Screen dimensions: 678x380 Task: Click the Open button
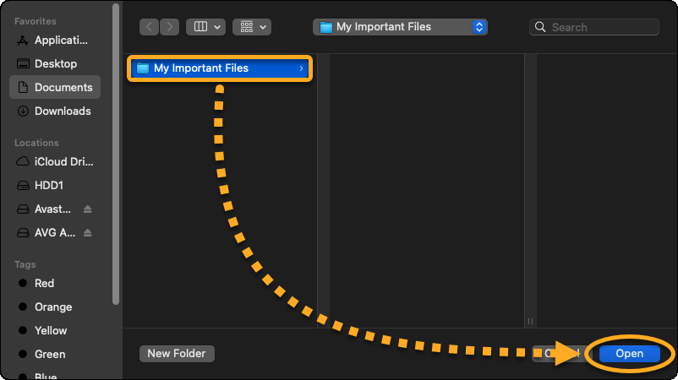629,354
